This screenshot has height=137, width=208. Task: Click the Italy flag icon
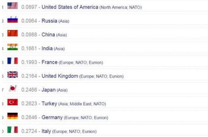(x=12, y=130)
